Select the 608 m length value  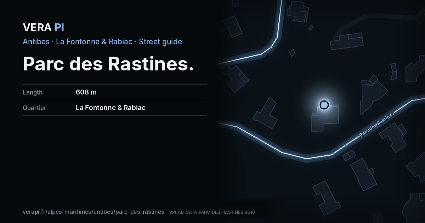(86, 92)
